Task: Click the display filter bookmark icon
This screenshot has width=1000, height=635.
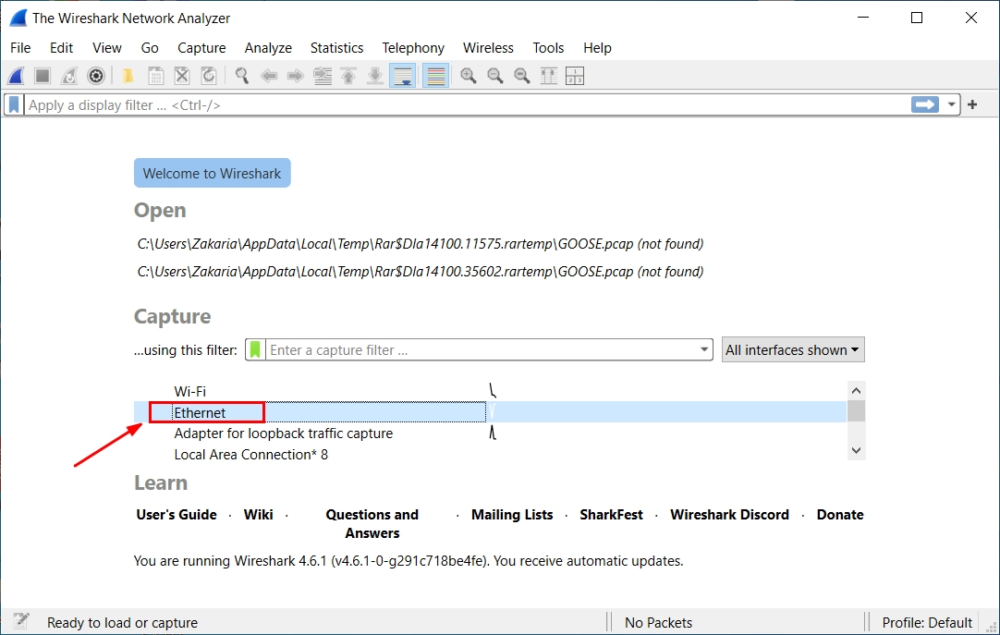Action: click(14, 105)
